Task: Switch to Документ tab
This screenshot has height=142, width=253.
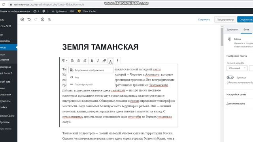Action: [x=232, y=30]
